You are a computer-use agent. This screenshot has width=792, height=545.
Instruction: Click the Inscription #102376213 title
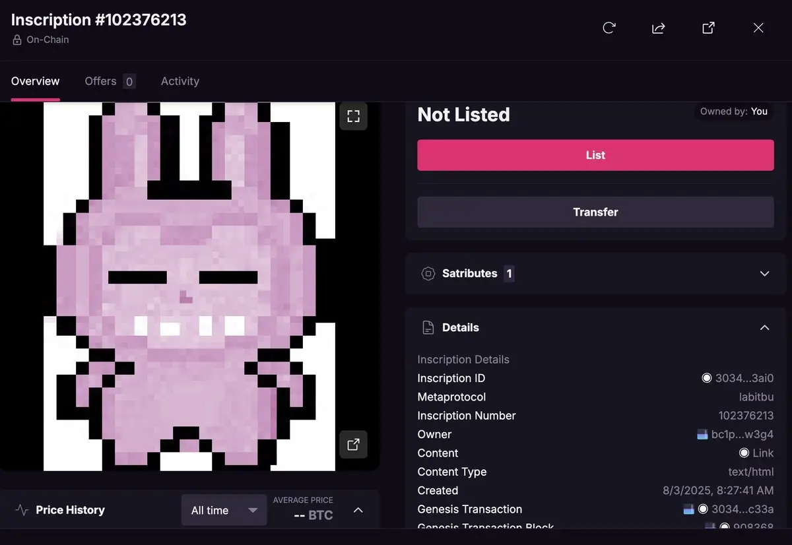click(99, 20)
